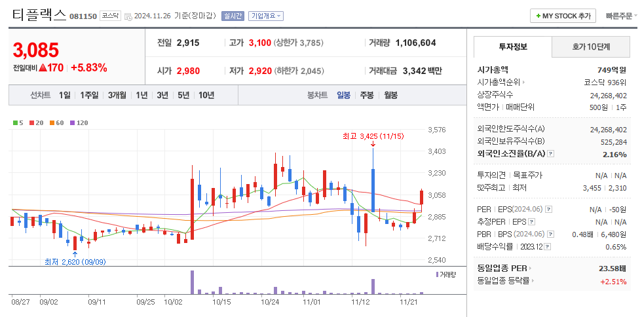The width and height of the screenshot is (642, 317).
Task: Select the 1주일 line chart period
Action: pos(89,96)
